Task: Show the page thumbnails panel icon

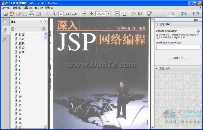Action: (x=5, y=22)
